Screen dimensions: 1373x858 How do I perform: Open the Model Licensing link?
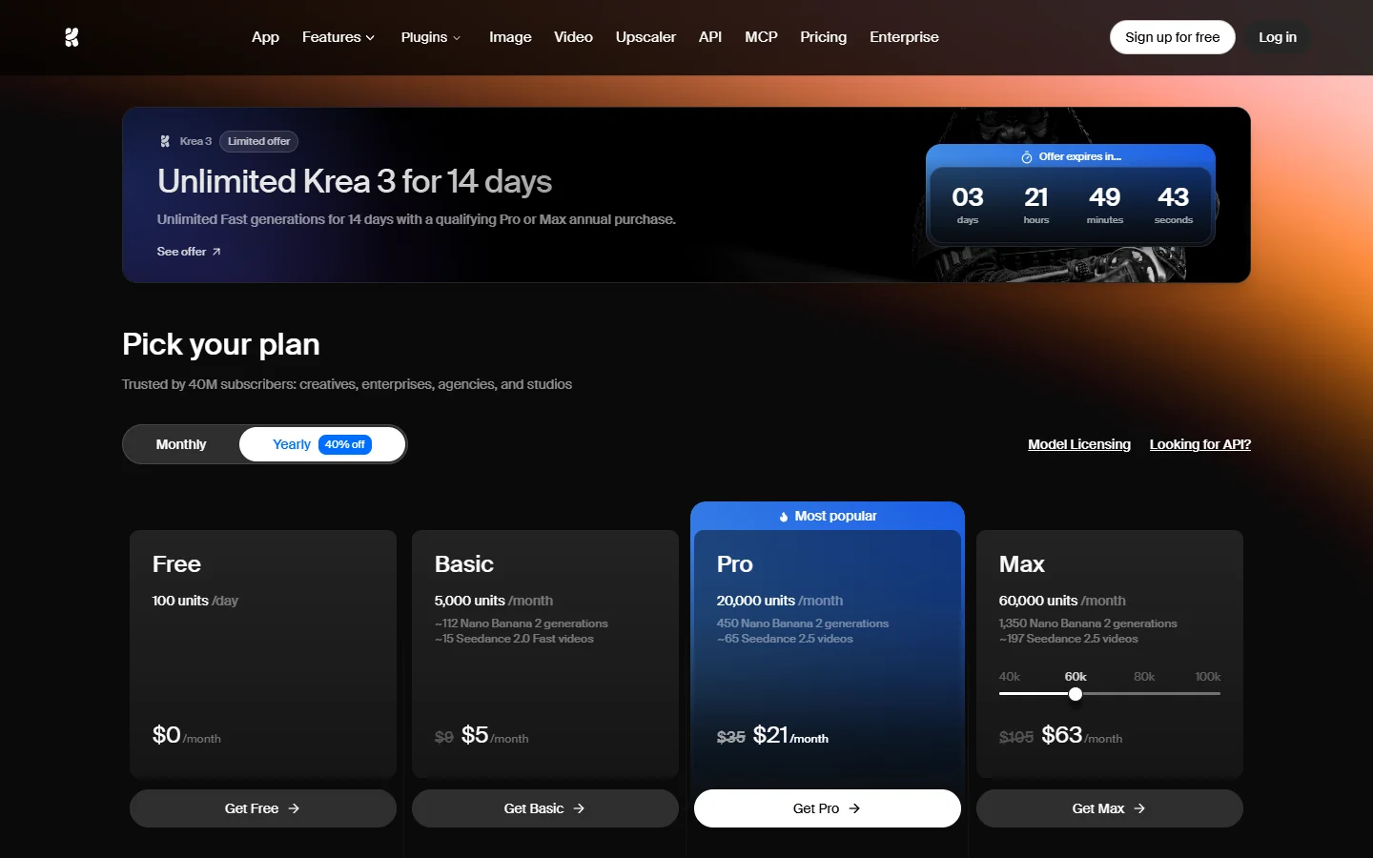click(x=1079, y=444)
